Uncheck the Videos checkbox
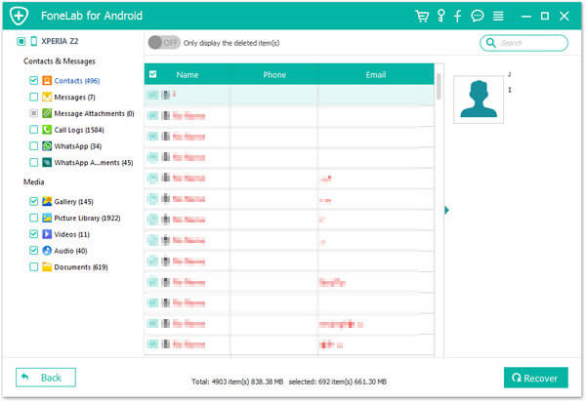The image size is (586, 402). pos(34,234)
